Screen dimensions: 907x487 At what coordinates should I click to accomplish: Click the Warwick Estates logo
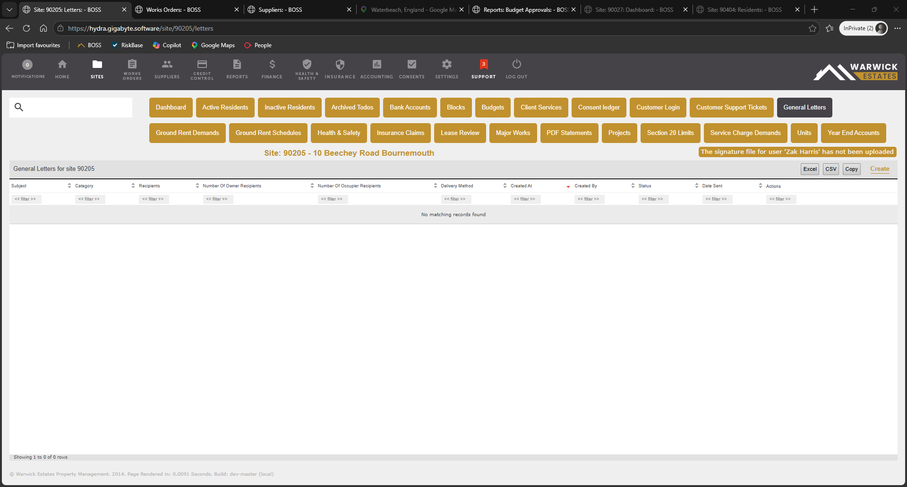856,72
